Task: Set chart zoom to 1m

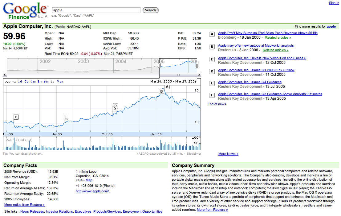Action: (x=33, y=82)
